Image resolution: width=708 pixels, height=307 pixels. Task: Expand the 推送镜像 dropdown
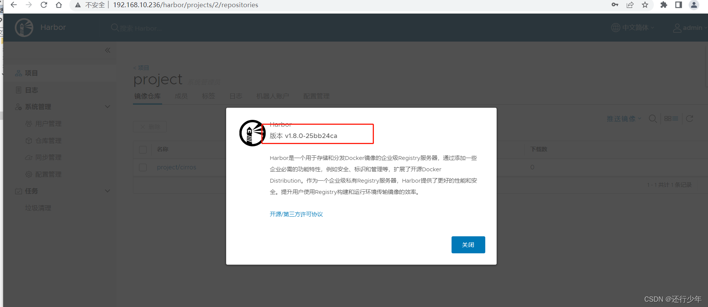[x=624, y=119]
